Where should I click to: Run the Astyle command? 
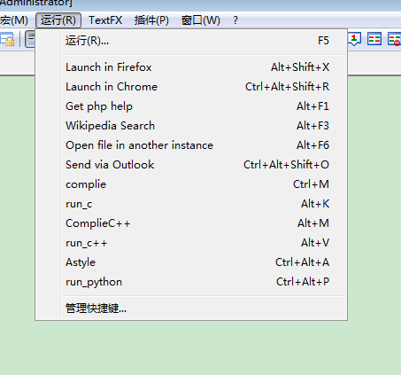point(191,262)
